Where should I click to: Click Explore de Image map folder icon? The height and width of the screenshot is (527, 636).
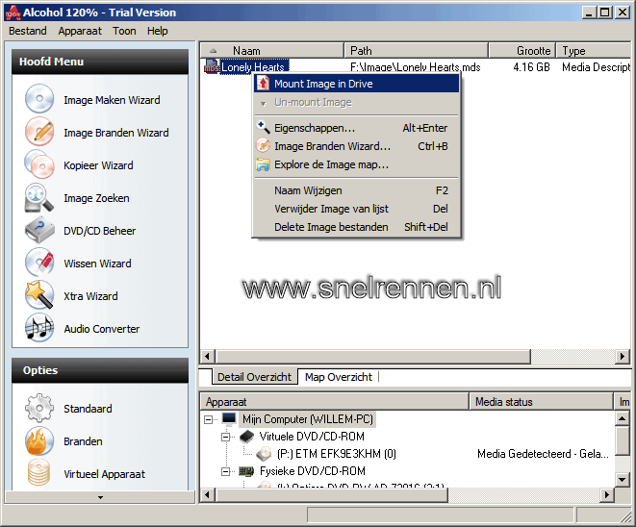coord(263,164)
